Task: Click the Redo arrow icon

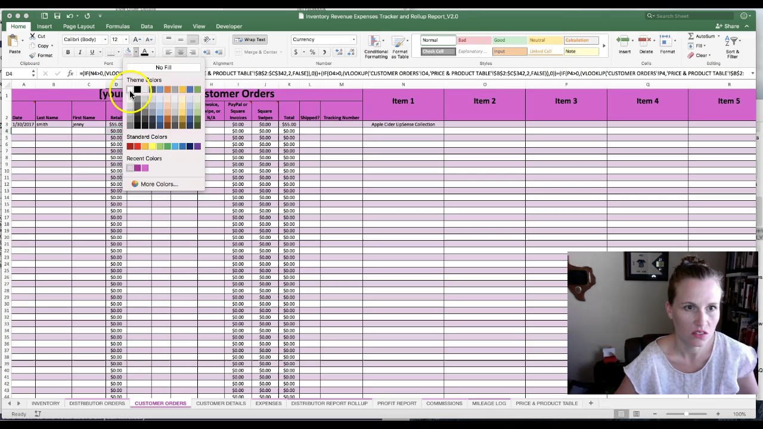Action: [x=87, y=16]
